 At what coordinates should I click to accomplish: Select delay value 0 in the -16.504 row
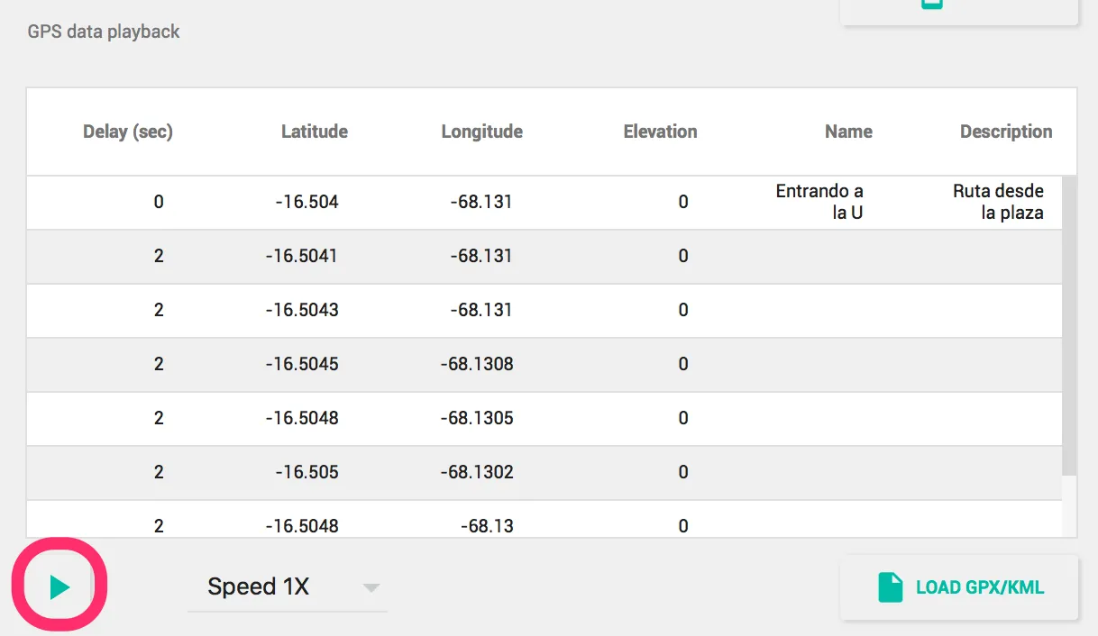[x=159, y=202]
